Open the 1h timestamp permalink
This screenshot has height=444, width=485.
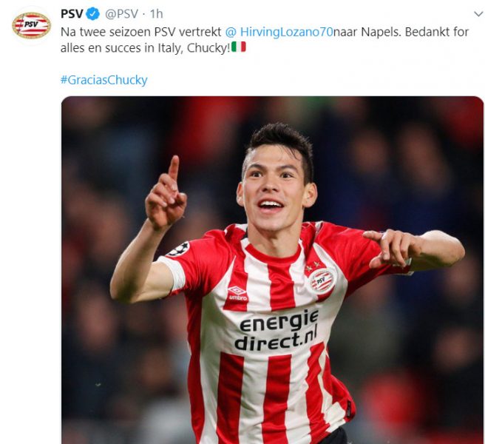(156, 14)
